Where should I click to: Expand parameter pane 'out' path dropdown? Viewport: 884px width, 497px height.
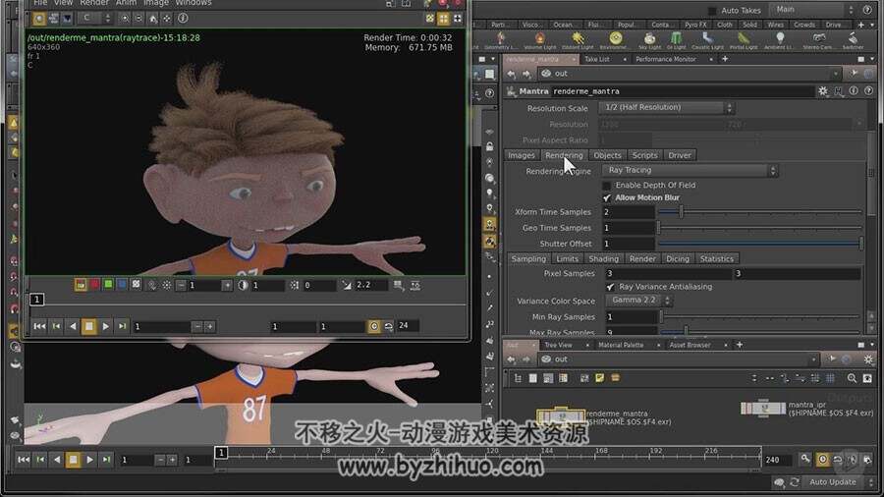pos(836,74)
